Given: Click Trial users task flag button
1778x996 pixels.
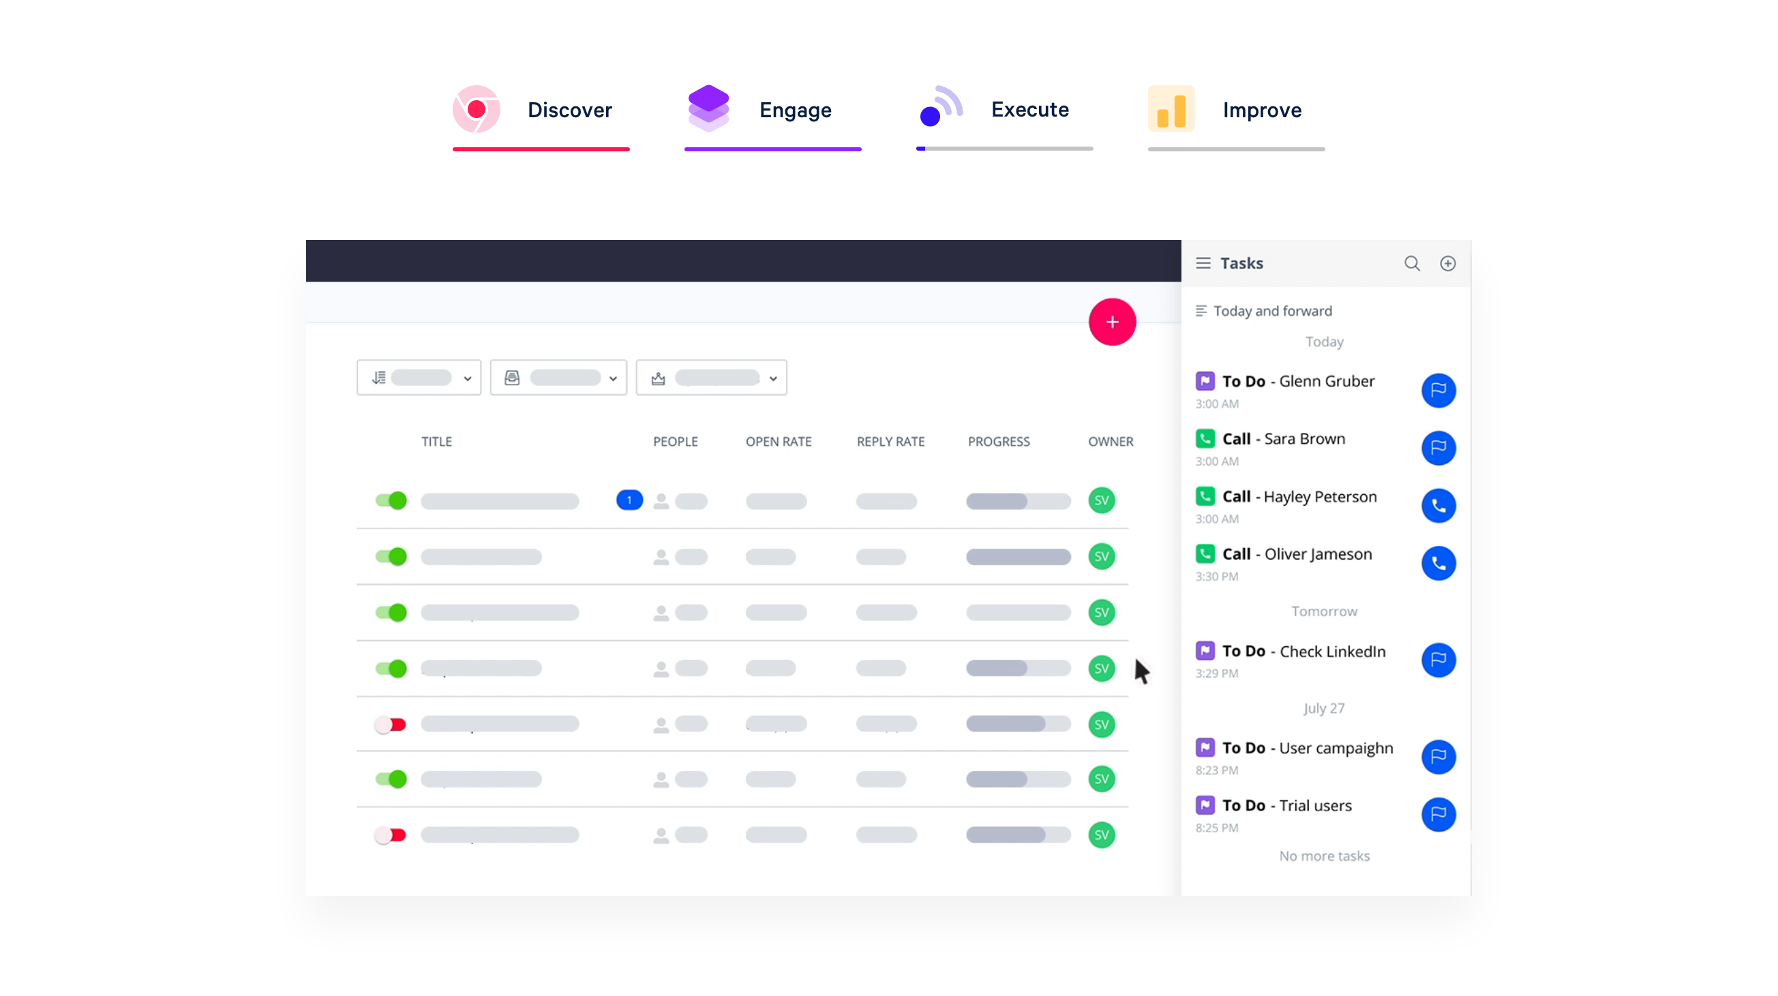Looking at the screenshot, I should coord(1438,815).
